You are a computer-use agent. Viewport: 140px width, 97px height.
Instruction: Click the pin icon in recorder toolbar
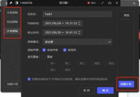point(11,3)
